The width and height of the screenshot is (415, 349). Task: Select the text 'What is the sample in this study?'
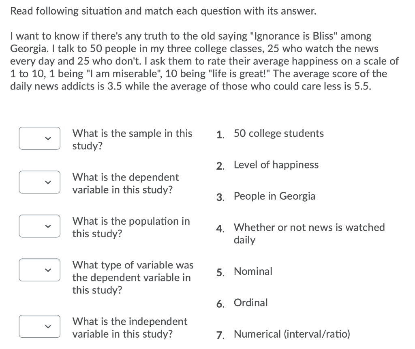tap(133, 140)
